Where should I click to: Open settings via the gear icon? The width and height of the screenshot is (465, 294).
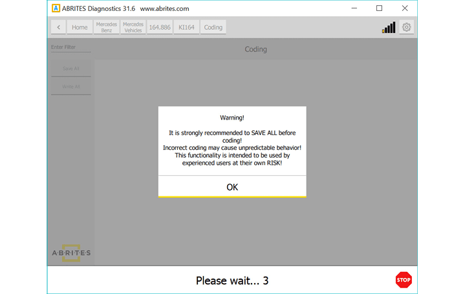tap(406, 27)
